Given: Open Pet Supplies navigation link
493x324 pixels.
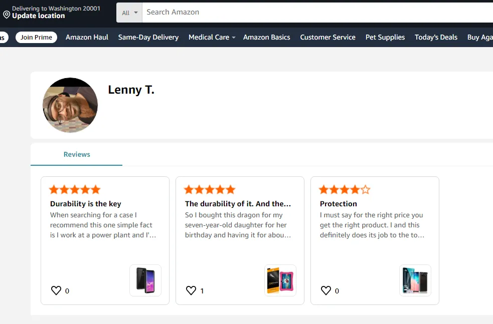Looking at the screenshot, I should click(x=385, y=37).
